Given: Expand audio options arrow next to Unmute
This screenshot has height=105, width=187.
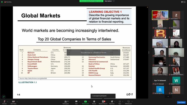Looking at the screenshot, I should click(8, 101).
